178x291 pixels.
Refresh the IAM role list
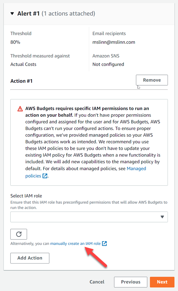[19, 234]
